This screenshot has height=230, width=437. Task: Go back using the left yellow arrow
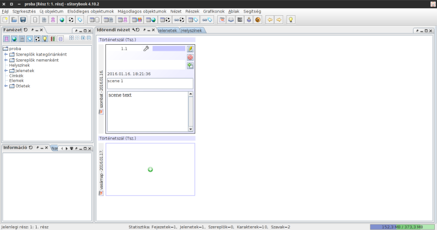[270, 20]
